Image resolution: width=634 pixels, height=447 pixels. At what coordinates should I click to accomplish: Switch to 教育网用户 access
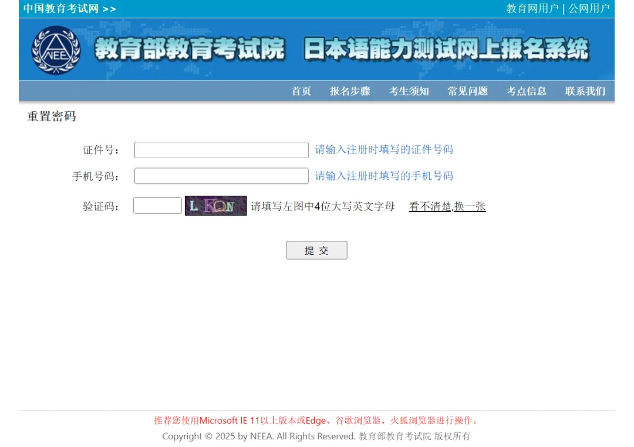[532, 8]
